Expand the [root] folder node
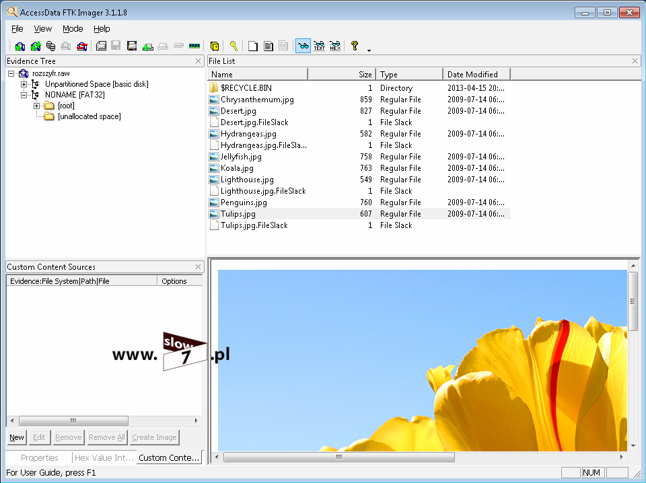The height and width of the screenshot is (483, 646). 37,106
